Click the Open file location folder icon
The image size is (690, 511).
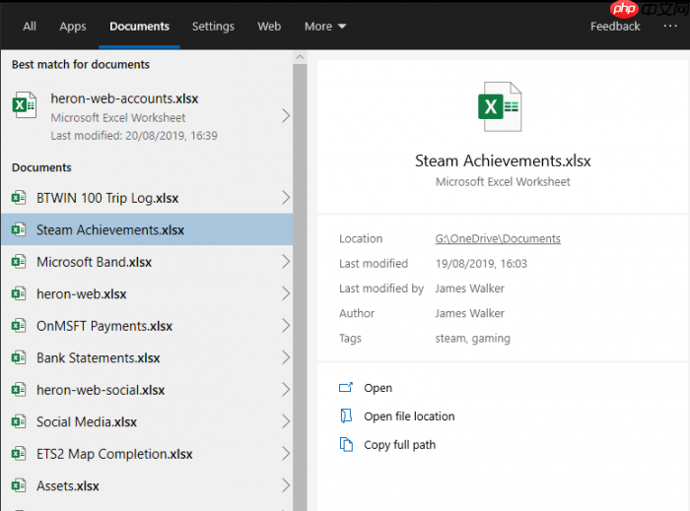346,415
